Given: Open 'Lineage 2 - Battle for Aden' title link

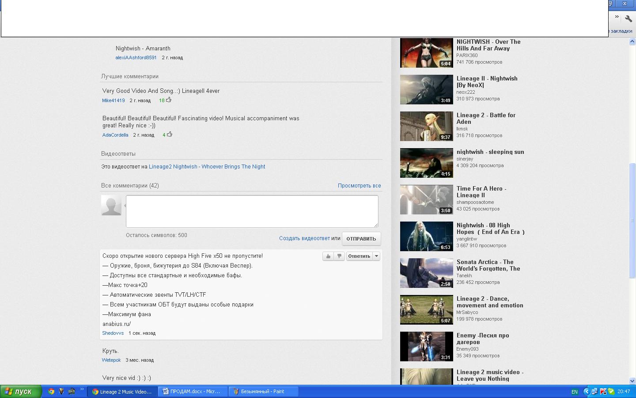Looking at the screenshot, I should coord(486,119).
